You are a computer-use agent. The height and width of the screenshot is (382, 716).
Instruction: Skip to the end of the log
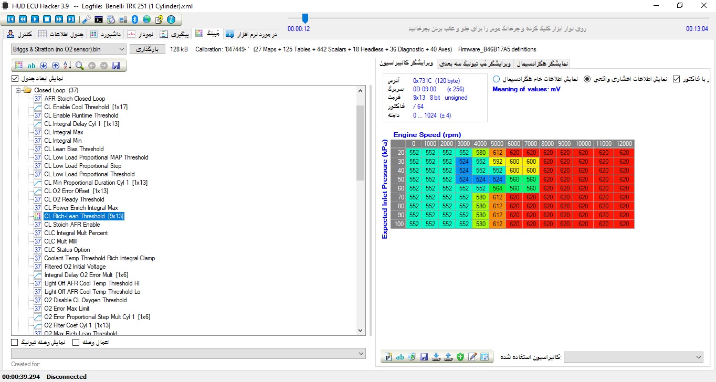pyautogui.click(x=71, y=19)
